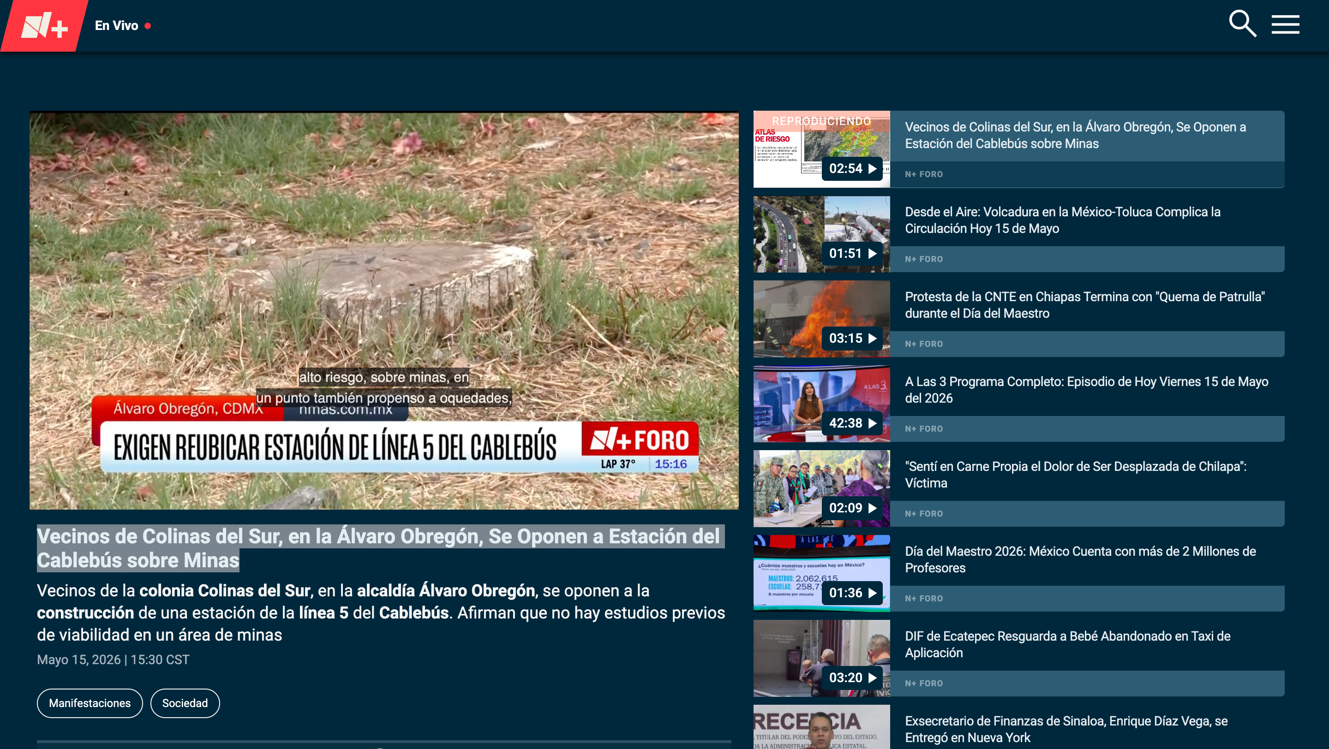This screenshot has height=749, width=1329.
Task: Open the search magnifier icon
Action: tap(1242, 24)
